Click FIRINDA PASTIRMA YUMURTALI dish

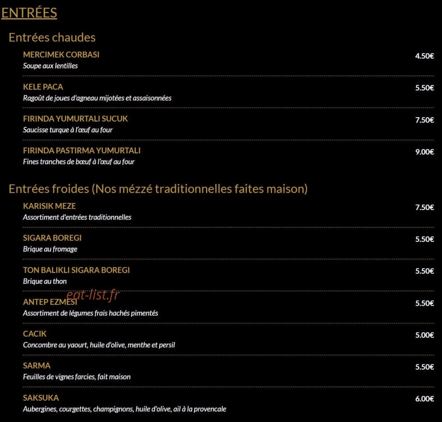82,151
